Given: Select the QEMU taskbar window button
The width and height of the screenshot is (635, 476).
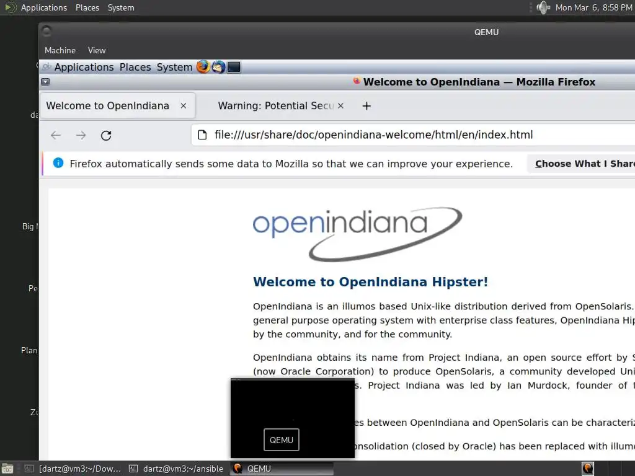Looking at the screenshot, I should (x=282, y=469).
